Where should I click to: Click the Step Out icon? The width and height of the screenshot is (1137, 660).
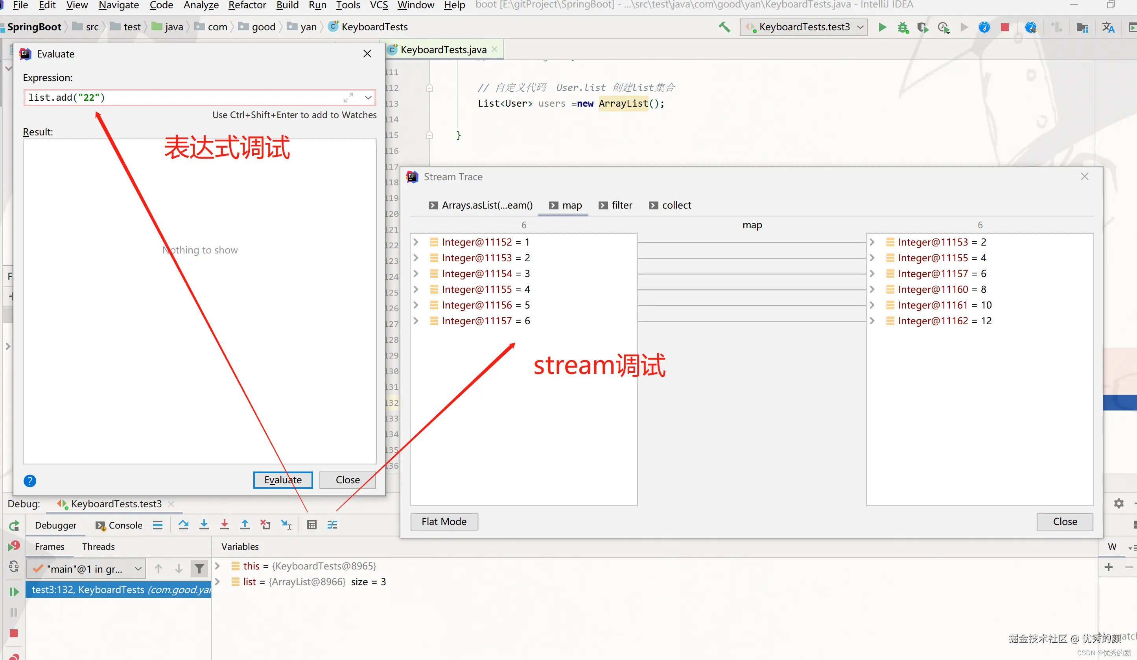point(245,525)
